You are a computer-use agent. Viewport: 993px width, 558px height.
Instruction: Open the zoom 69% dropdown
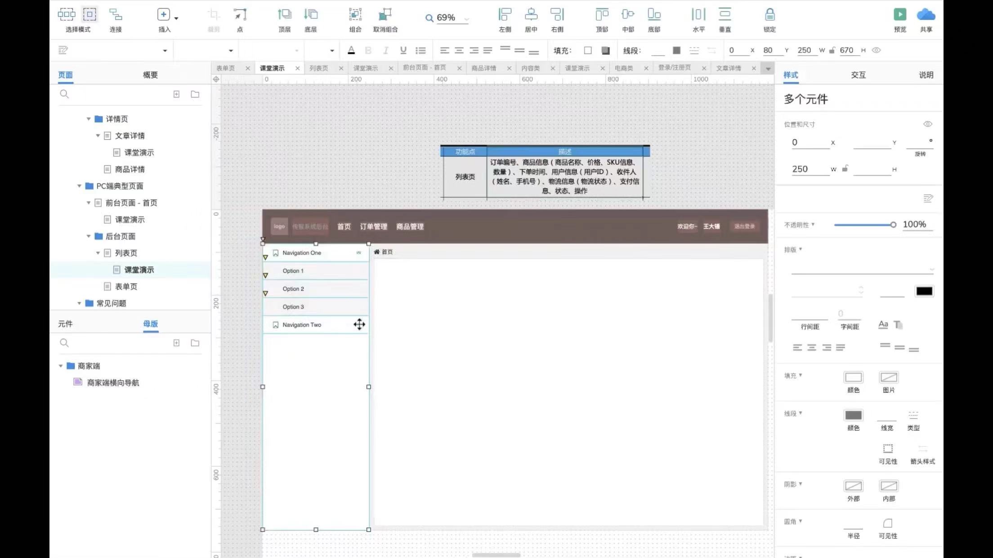[x=466, y=19]
